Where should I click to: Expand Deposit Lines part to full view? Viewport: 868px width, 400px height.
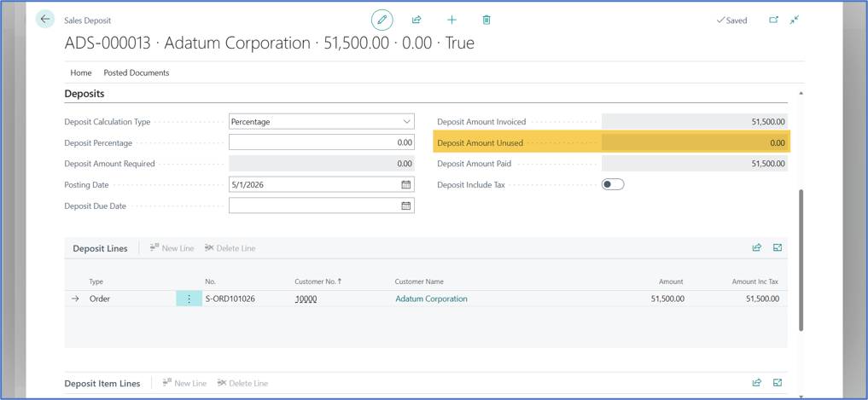(778, 248)
